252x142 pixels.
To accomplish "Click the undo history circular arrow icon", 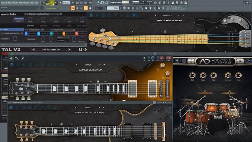I will pyautogui.click(x=155, y=3).
